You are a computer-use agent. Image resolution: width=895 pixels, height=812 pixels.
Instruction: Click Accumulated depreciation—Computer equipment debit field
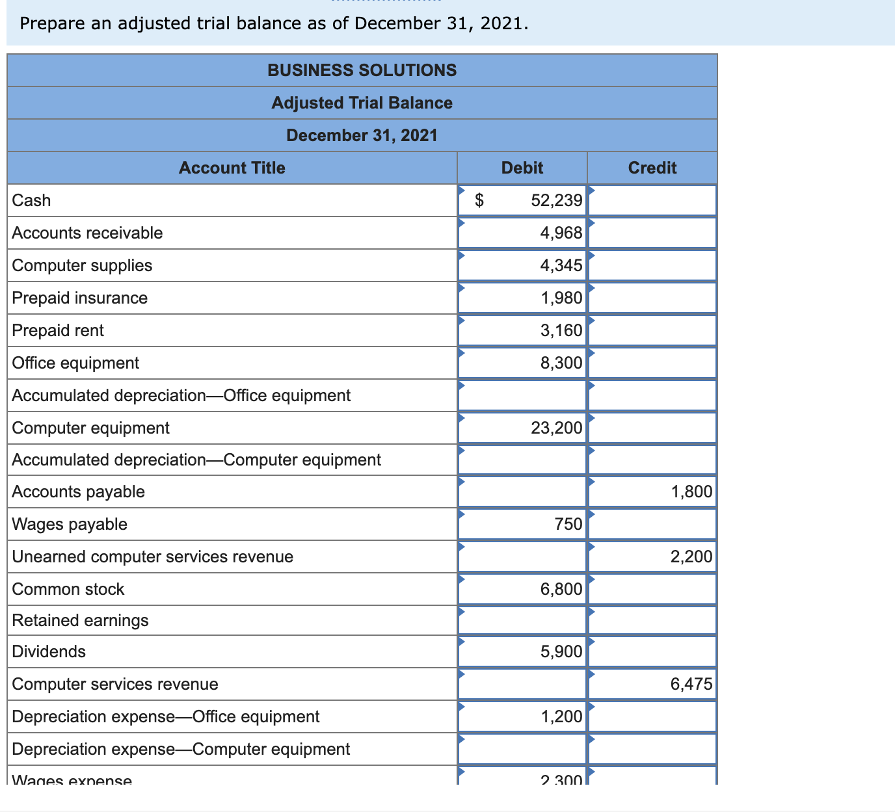coord(522,460)
